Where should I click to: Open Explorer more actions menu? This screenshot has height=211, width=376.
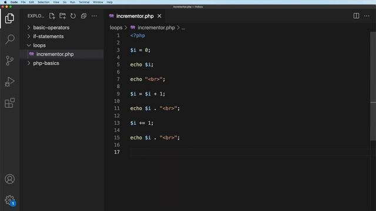94,16
